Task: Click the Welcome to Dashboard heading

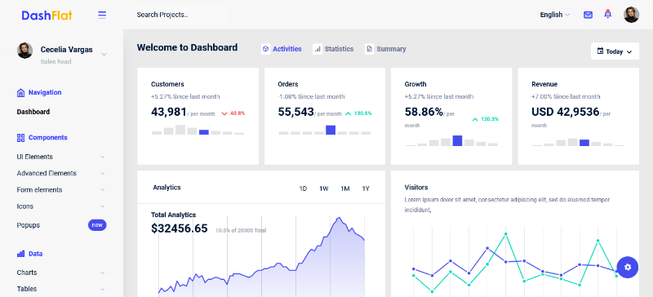Action: (x=188, y=47)
